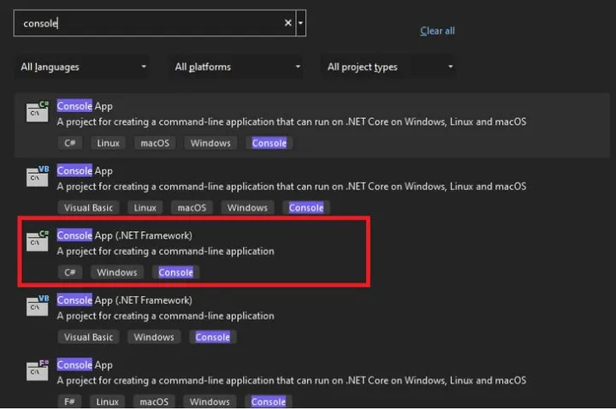Select the C# Console App (.NET Framework) icon
Viewport: 616px width, 409px height.
click(x=38, y=240)
